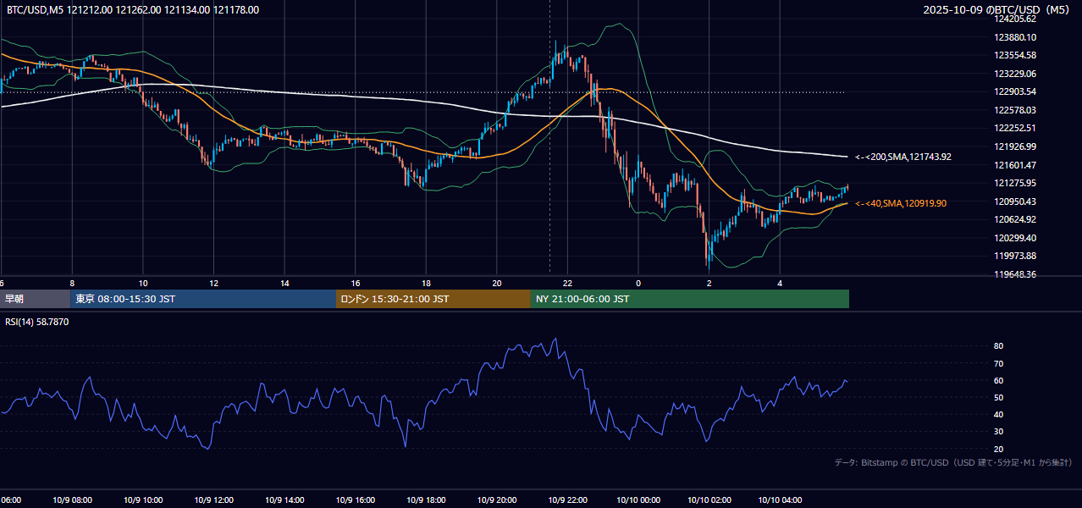Click price axis label 121926.99
This screenshot has height=508, width=1082.
click(1015, 146)
